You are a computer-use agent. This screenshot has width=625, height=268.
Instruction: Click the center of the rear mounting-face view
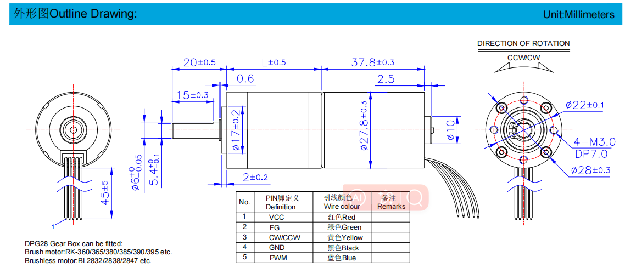coord(522,129)
